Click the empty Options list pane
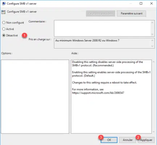This screenshot has height=145, width=157. tap(35, 96)
